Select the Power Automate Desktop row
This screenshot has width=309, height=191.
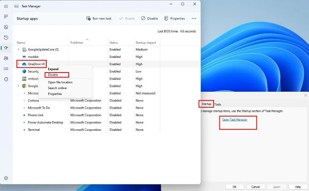click(87, 122)
